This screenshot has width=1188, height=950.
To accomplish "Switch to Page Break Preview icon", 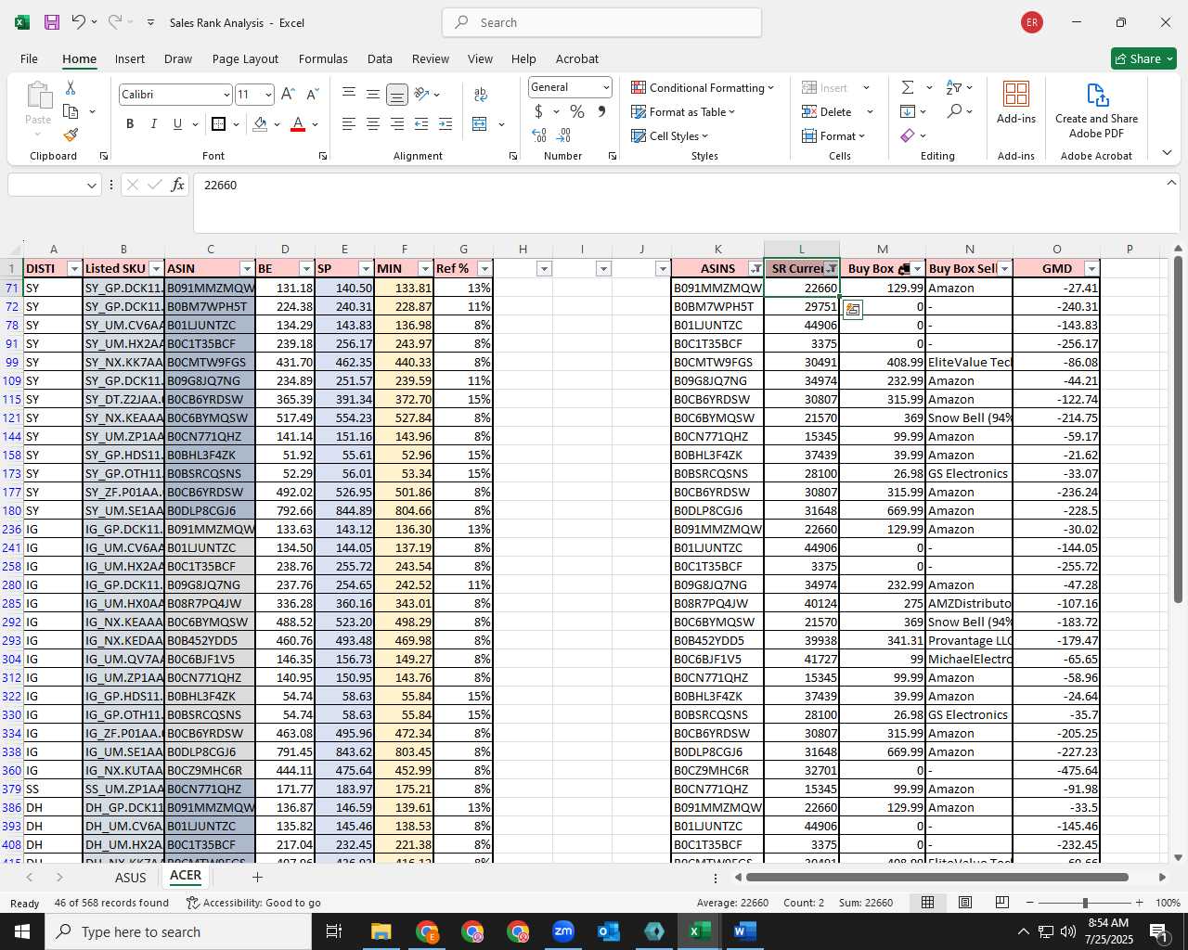I will (1002, 902).
